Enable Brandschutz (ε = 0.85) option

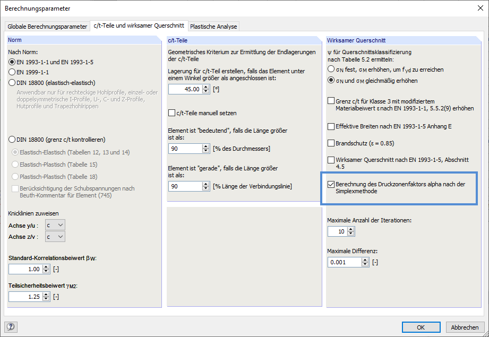(x=329, y=143)
